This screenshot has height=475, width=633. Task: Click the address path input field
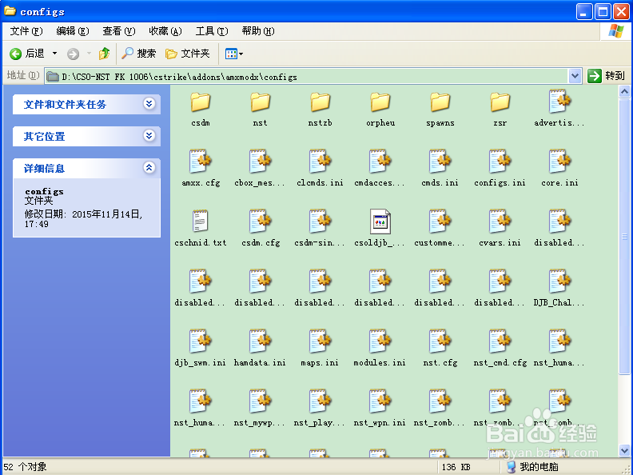307,76
